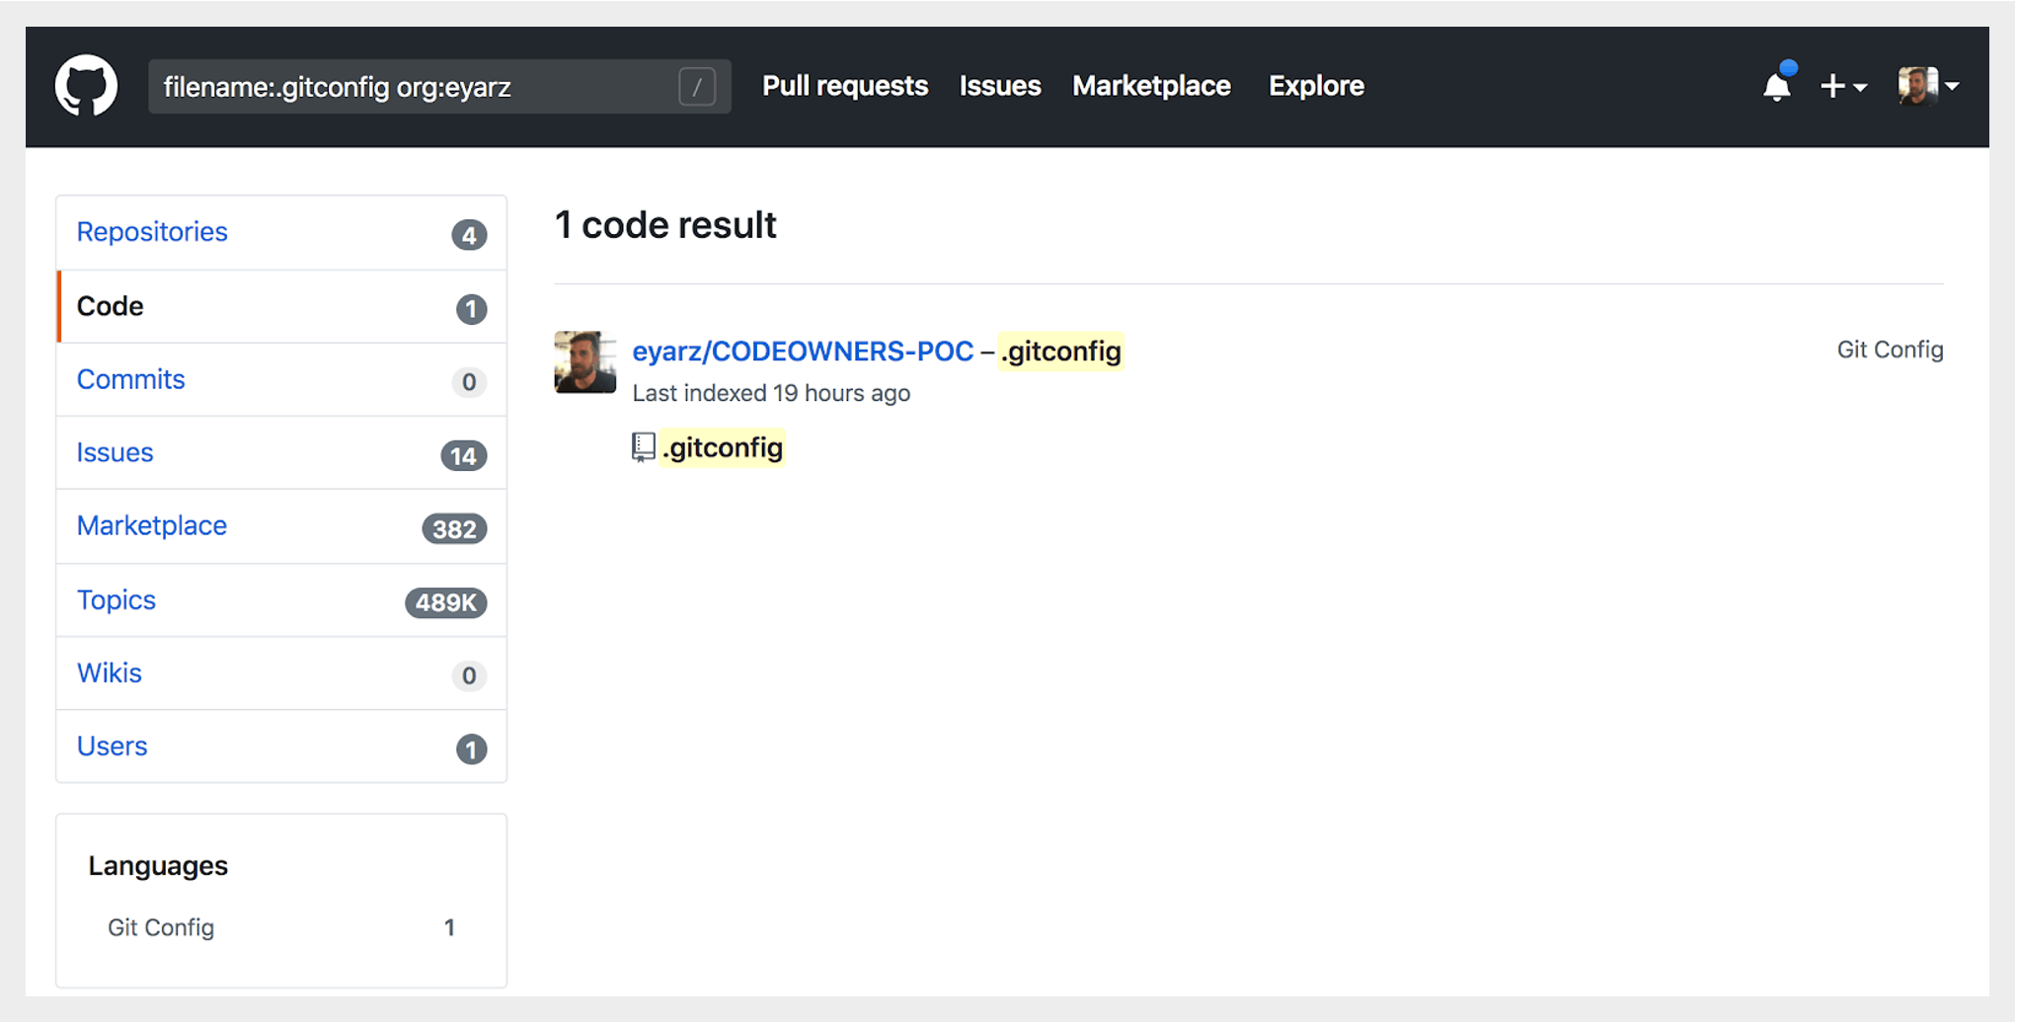Filter by Git Config language

click(281, 927)
